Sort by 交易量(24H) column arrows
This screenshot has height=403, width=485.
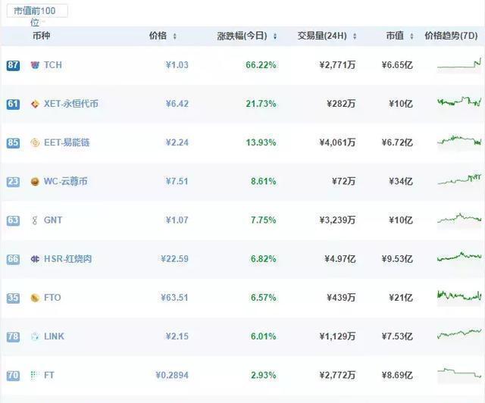(x=355, y=36)
